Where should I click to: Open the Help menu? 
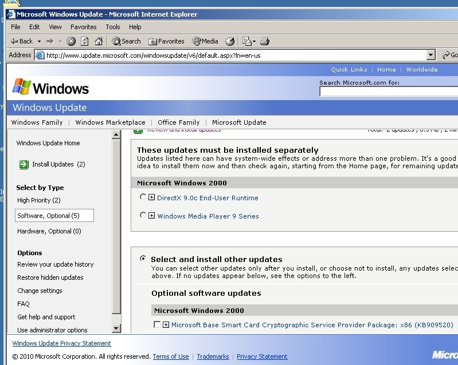[135, 27]
